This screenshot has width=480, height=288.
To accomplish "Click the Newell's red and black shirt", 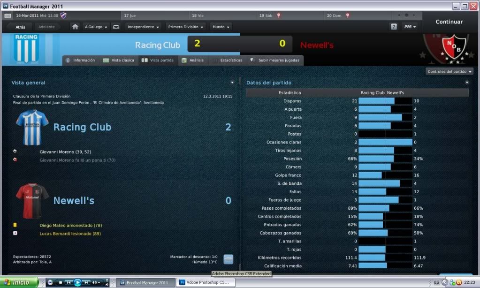I will [x=32, y=201].
